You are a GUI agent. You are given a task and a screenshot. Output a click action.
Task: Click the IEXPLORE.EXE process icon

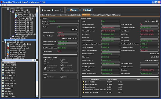point(8,52)
